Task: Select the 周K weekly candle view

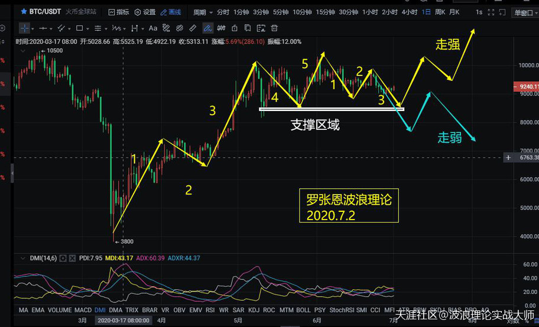Action: coord(440,12)
